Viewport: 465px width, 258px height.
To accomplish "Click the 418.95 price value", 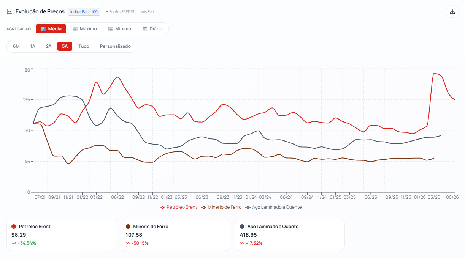I will click(248, 235).
